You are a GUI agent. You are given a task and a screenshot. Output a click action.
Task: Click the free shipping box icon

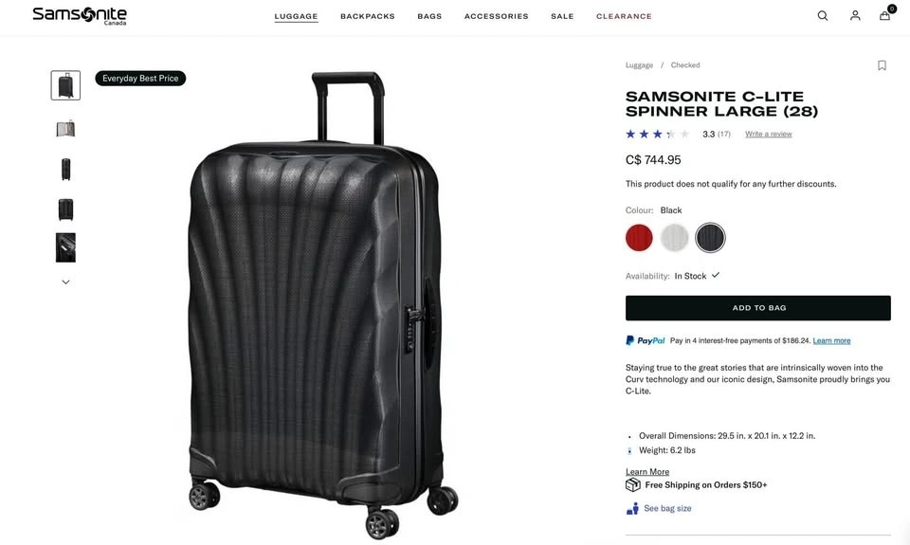(x=633, y=485)
